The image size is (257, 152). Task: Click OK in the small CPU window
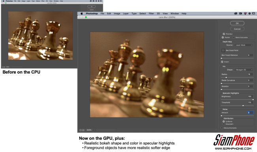point(91,7)
